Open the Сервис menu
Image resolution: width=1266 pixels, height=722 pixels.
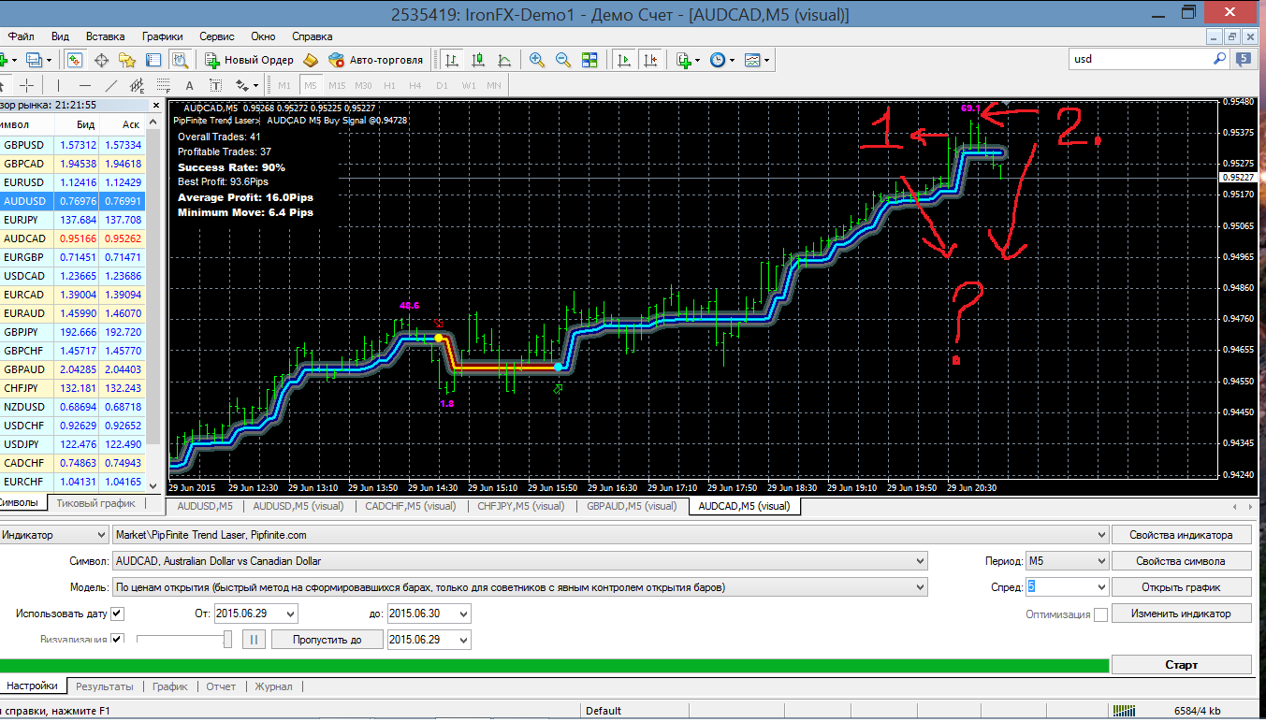pos(217,36)
